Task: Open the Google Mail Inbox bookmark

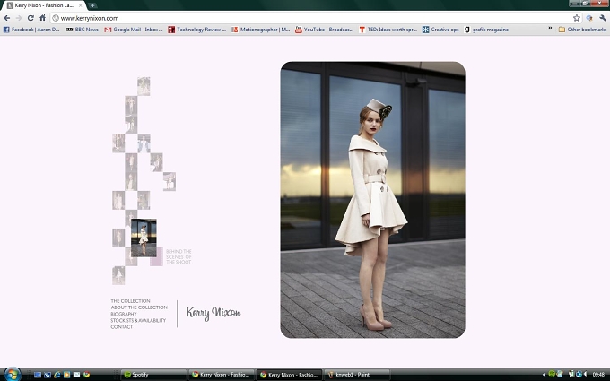Action: (x=134, y=30)
